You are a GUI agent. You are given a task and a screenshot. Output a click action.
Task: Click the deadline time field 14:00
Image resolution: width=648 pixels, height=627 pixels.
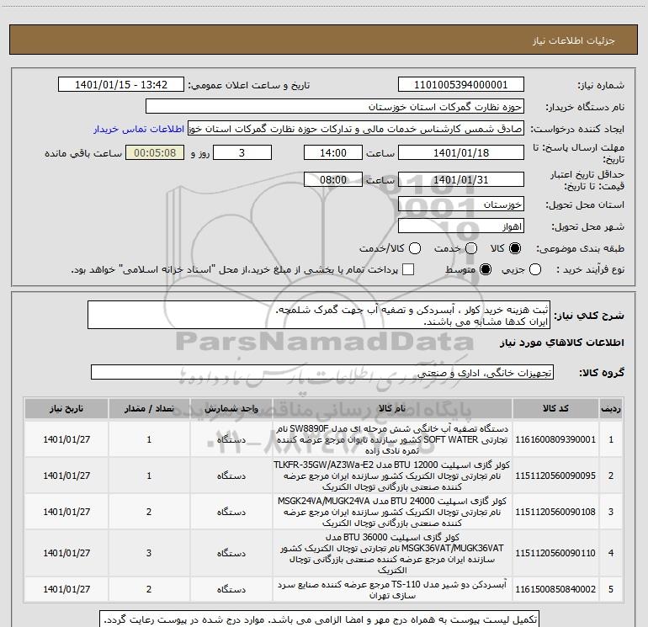click(333, 152)
